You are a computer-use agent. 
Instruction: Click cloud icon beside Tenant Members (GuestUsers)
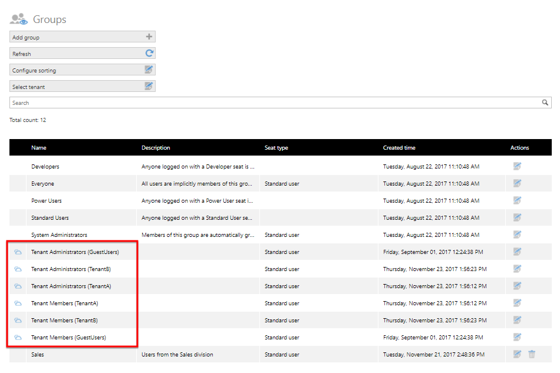[x=18, y=337]
